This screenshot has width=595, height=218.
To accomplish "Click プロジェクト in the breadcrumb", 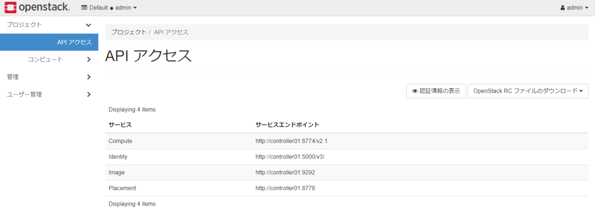I will (129, 32).
